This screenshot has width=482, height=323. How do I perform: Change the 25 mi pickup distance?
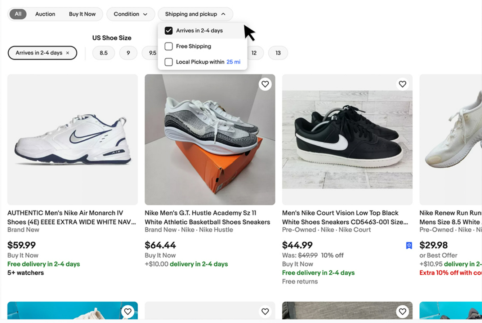(x=233, y=62)
